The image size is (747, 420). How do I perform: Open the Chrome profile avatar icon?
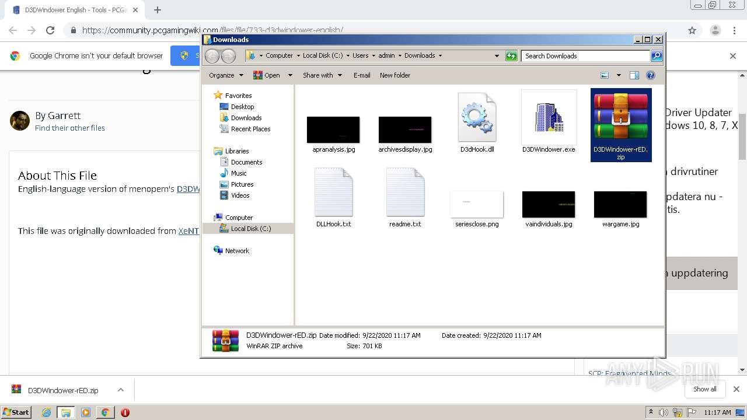pos(715,30)
